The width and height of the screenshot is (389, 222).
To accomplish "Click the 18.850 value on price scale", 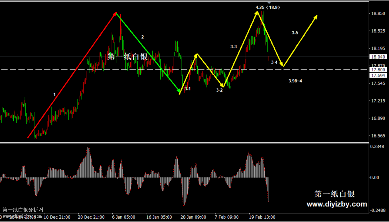I will tap(378, 13).
